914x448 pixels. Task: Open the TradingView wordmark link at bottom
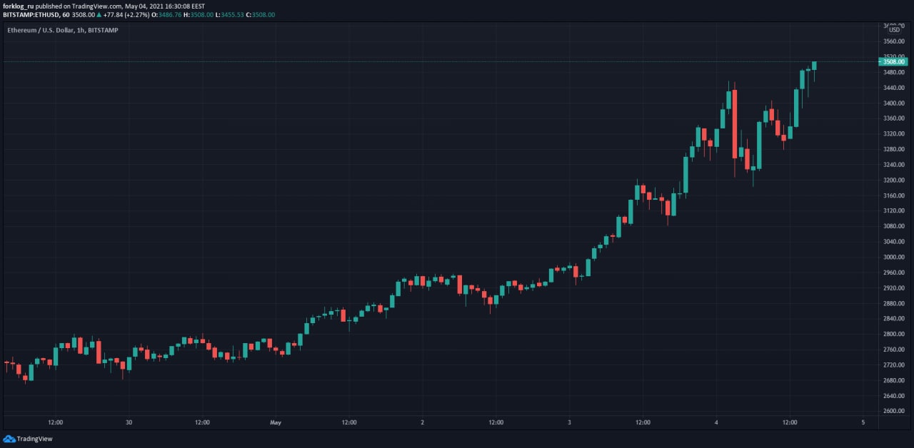34,439
